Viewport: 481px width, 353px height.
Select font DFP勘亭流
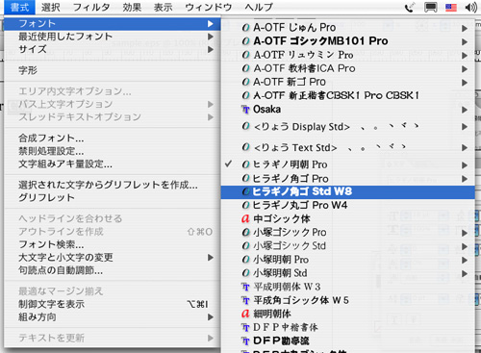tap(348, 340)
